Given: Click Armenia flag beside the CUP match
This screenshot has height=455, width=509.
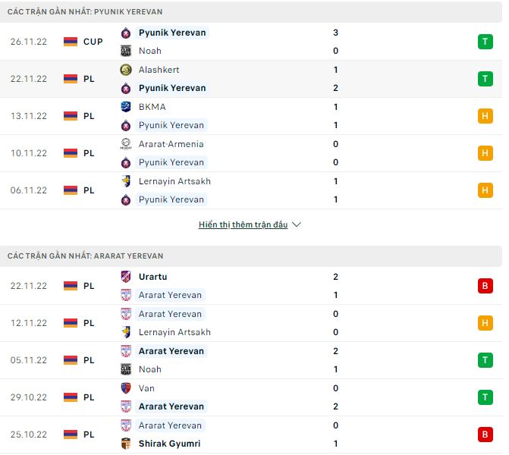Looking at the screenshot, I should (71, 42).
